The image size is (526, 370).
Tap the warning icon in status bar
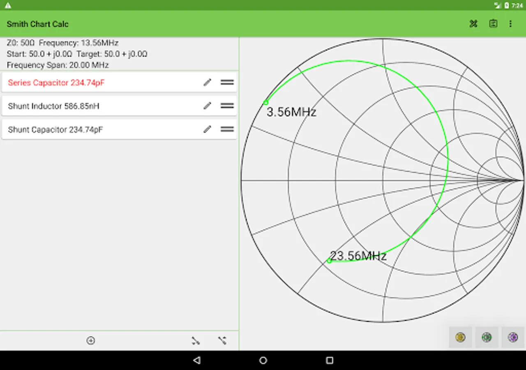(8, 5)
